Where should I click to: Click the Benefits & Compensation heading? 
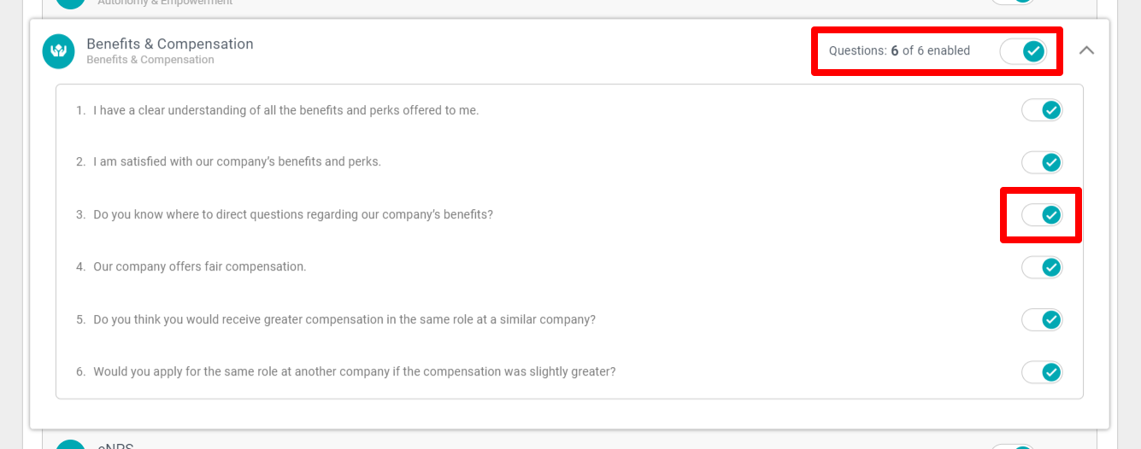170,44
